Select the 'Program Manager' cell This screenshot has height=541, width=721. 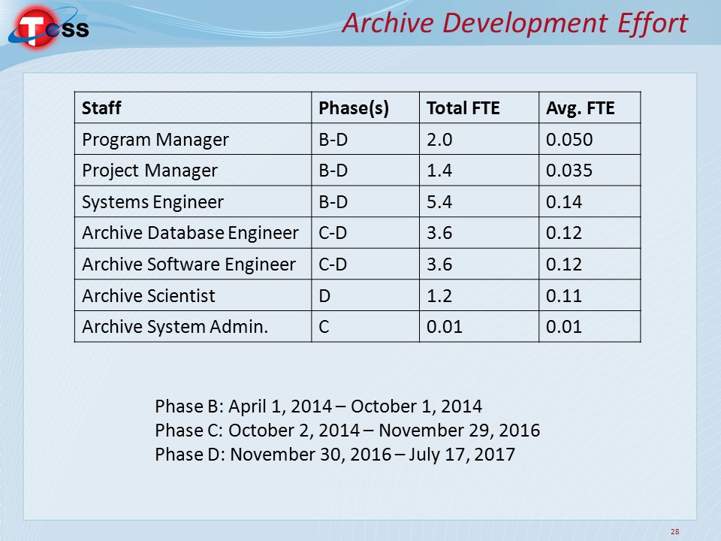click(x=193, y=139)
